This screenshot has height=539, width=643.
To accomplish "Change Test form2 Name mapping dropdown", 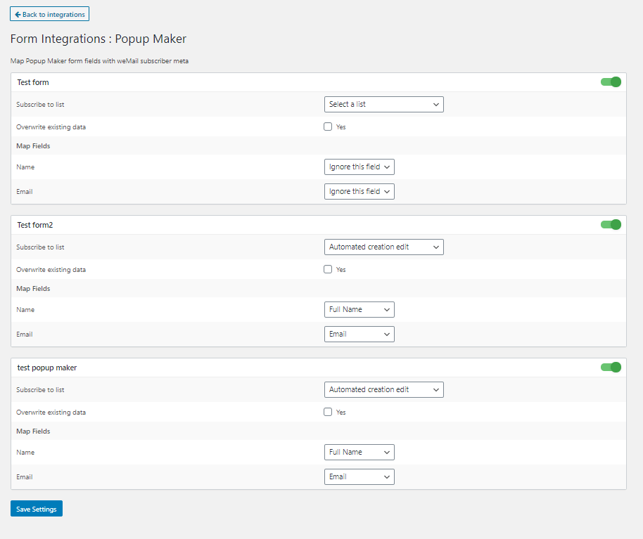I will pos(359,310).
